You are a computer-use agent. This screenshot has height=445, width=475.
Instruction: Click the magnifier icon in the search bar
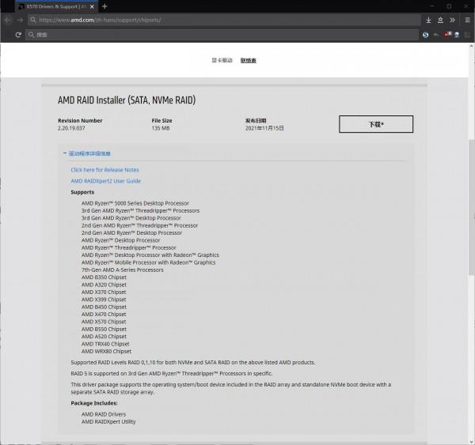point(31,35)
